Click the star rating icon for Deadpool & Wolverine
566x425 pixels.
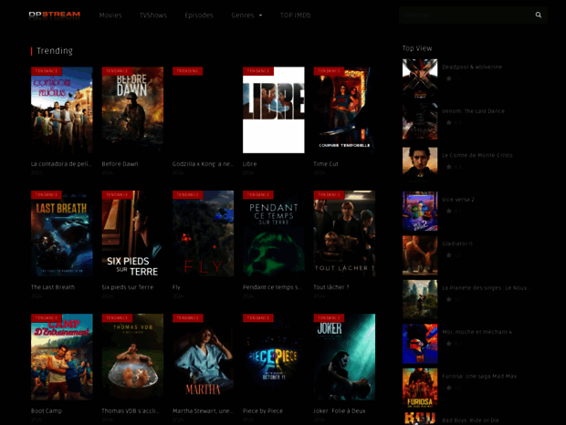pyautogui.click(x=448, y=78)
